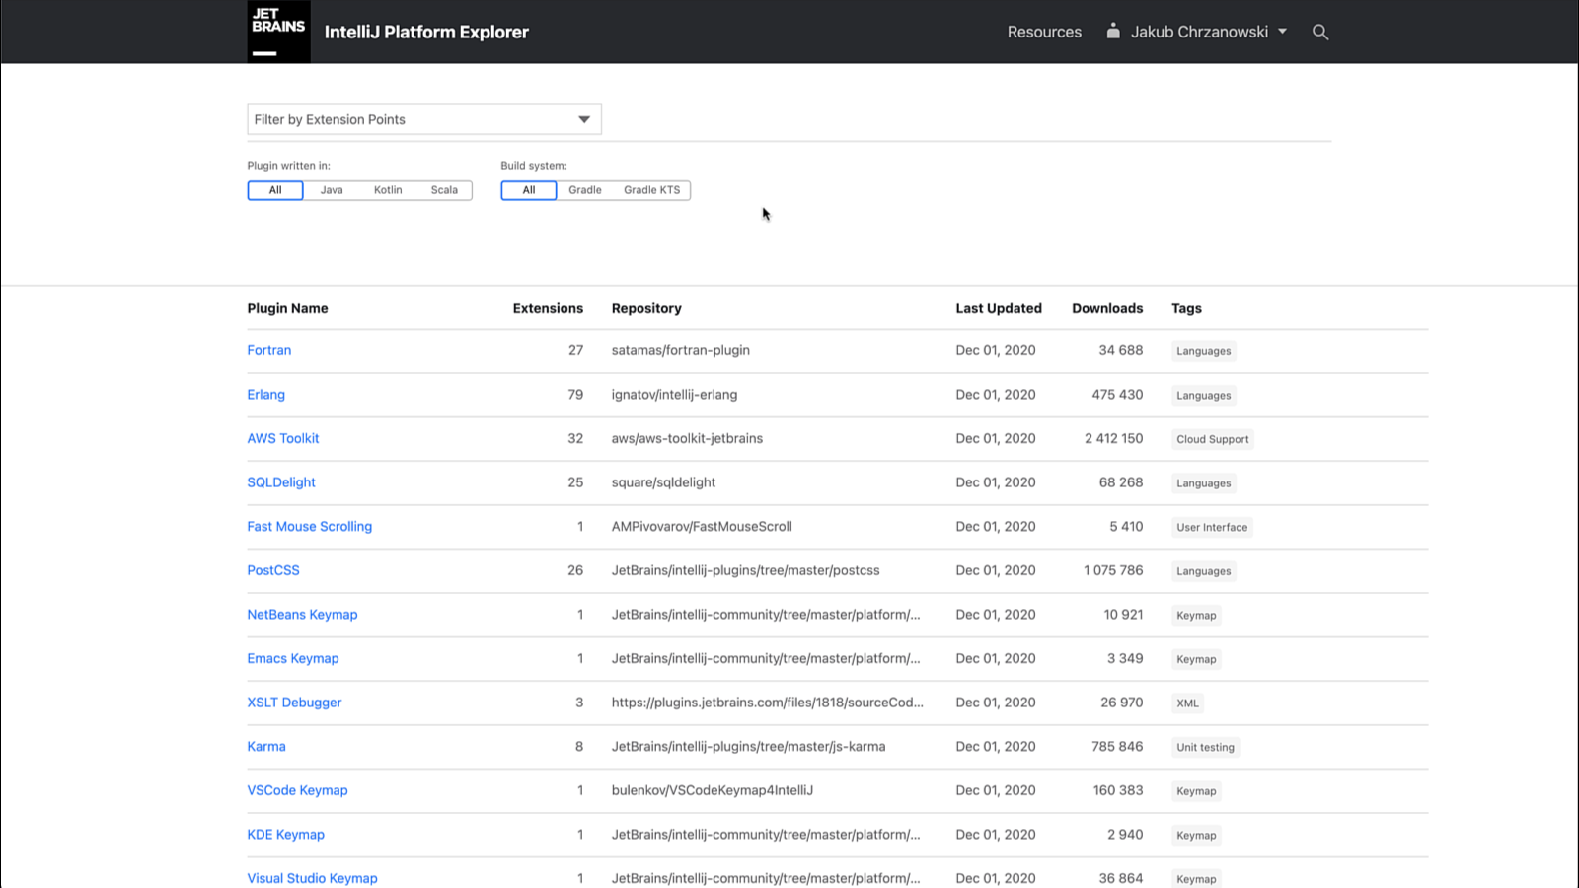Click the XML tag in XSLT Debugger row
This screenshot has width=1579, height=888.
(x=1187, y=703)
